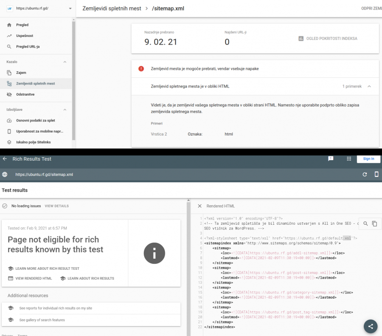Click the back arrow in Rich Results Test
The image size is (382, 336).
(5, 159)
